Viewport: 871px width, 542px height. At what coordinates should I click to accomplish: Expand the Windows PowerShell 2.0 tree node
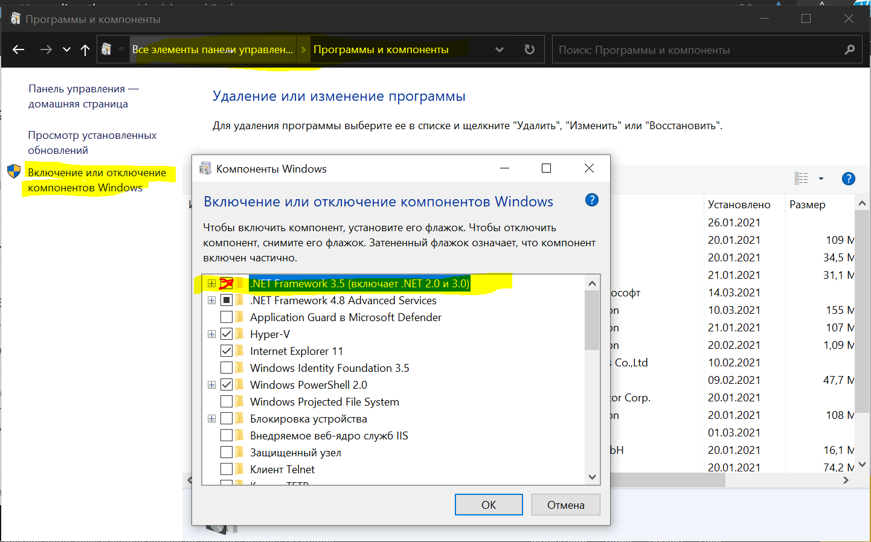point(211,384)
